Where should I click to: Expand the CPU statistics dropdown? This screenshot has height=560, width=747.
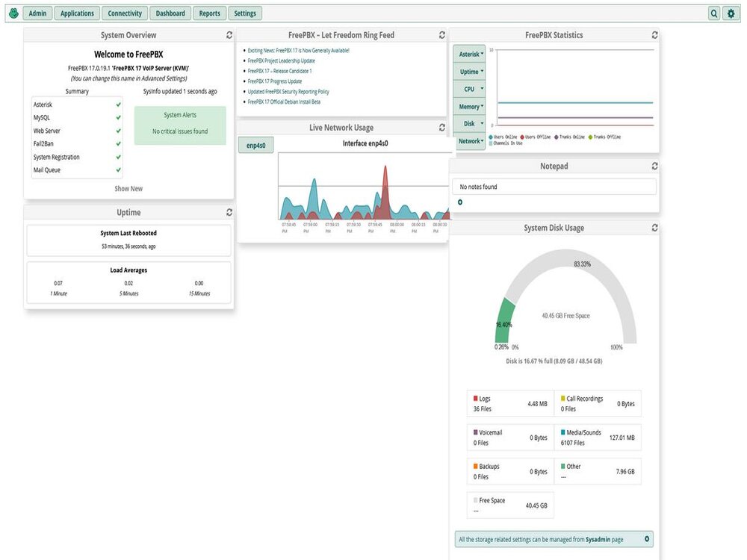pyautogui.click(x=469, y=89)
